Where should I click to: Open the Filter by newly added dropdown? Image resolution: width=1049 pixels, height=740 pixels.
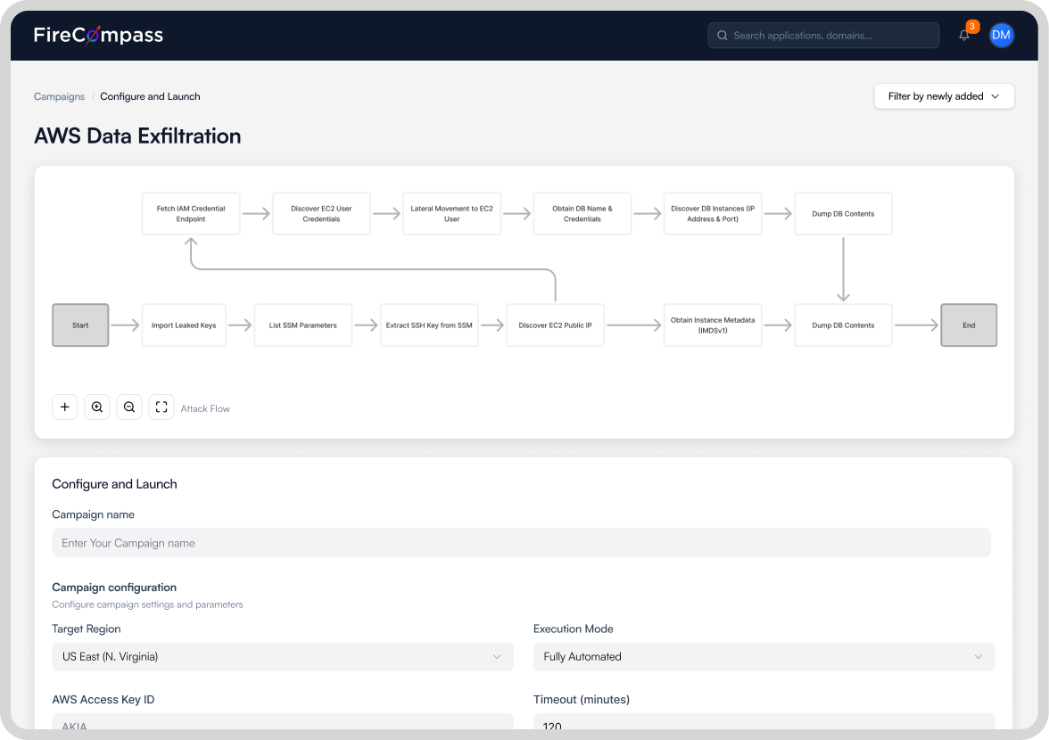(944, 96)
